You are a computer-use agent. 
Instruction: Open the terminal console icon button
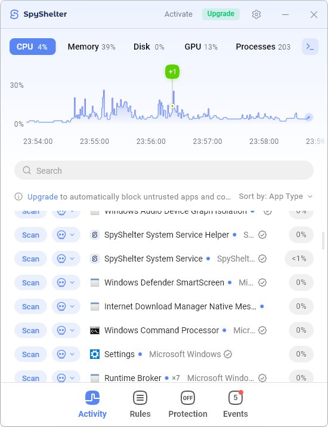(x=310, y=47)
